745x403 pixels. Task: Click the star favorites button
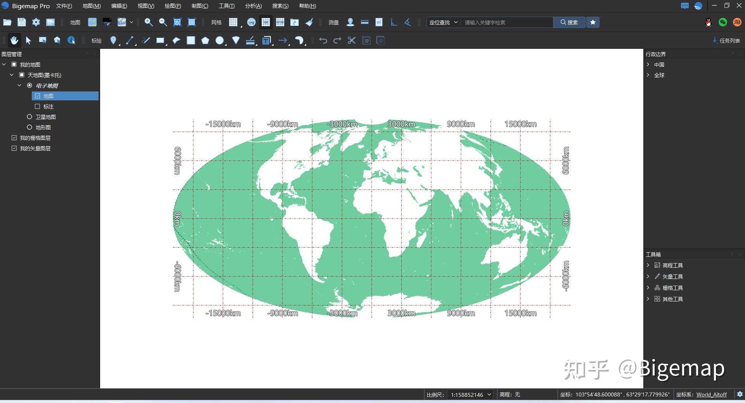(593, 22)
